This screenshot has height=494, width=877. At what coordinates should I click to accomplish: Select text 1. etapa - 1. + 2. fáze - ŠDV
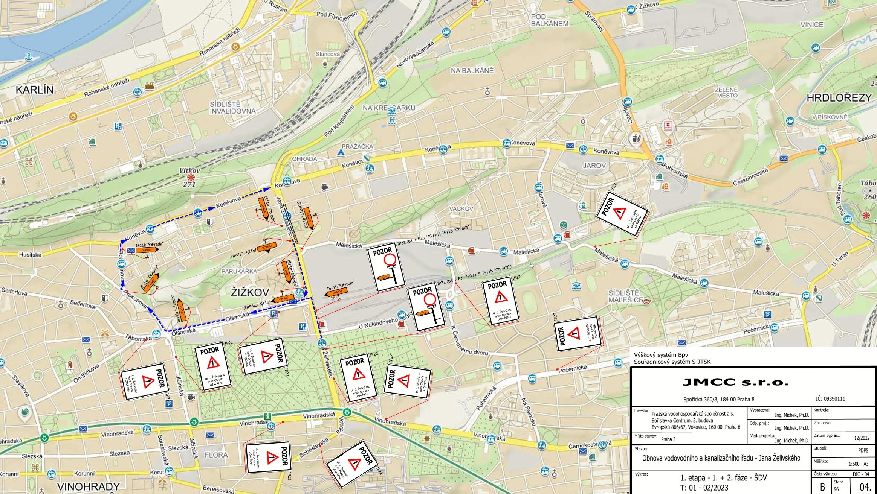coord(723,478)
